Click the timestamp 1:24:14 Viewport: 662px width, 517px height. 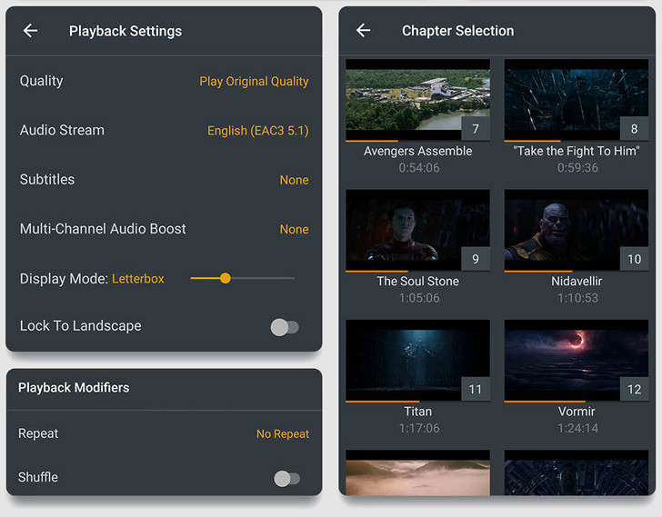[x=577, y=429]
